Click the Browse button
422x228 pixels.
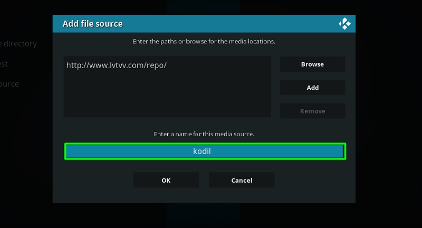tap(312, 64)
